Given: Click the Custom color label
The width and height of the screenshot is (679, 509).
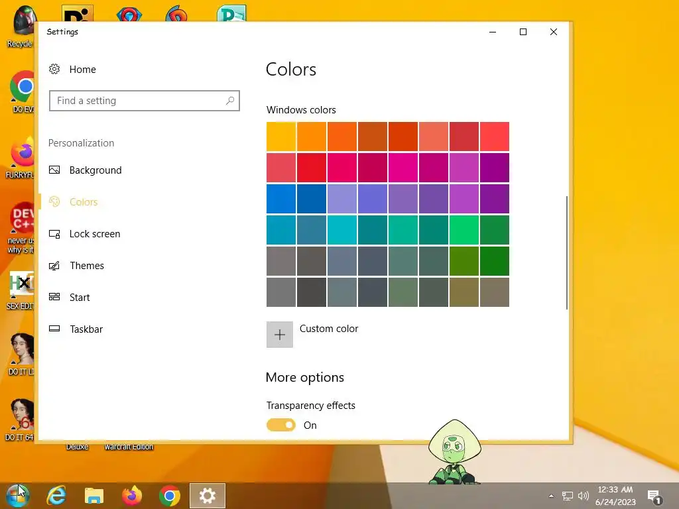Looking at the screenshot, I should [329, 329].
